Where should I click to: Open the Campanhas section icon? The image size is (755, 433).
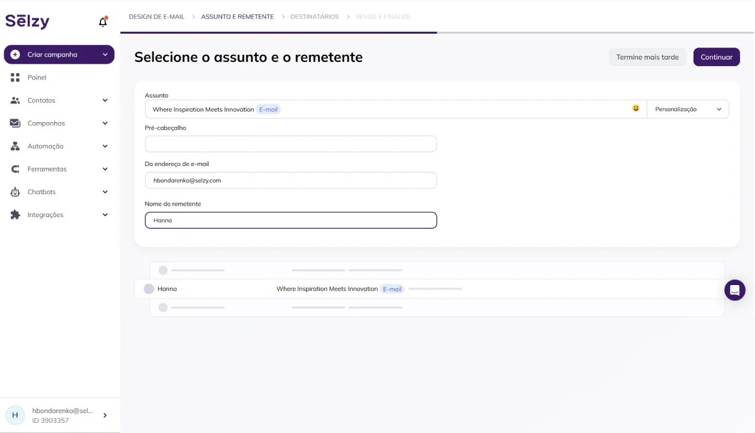[14, 123]
